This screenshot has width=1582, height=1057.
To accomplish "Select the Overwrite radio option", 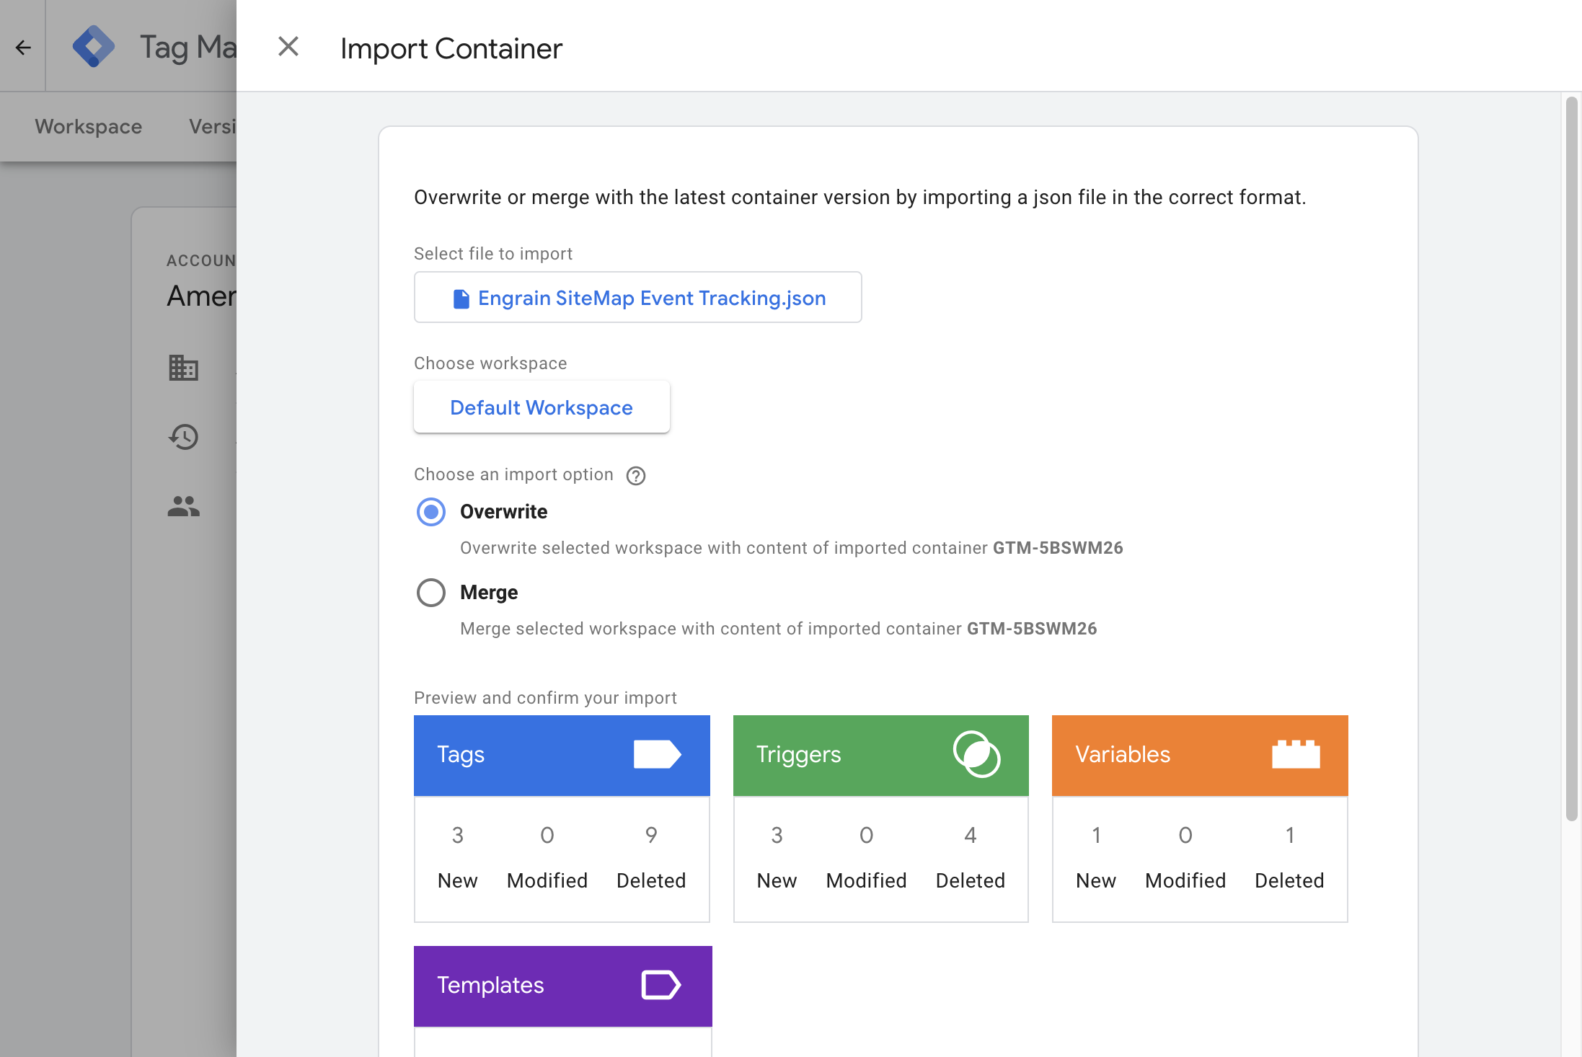I will click(431, 512).
